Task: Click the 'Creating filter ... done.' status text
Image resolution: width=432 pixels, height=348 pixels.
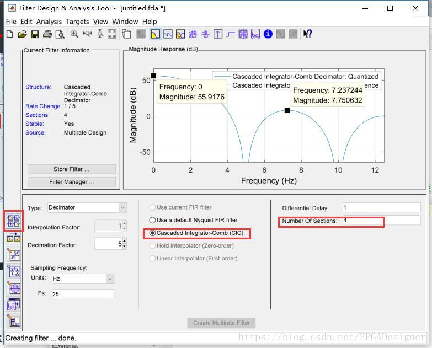Action: click(40, 338)
